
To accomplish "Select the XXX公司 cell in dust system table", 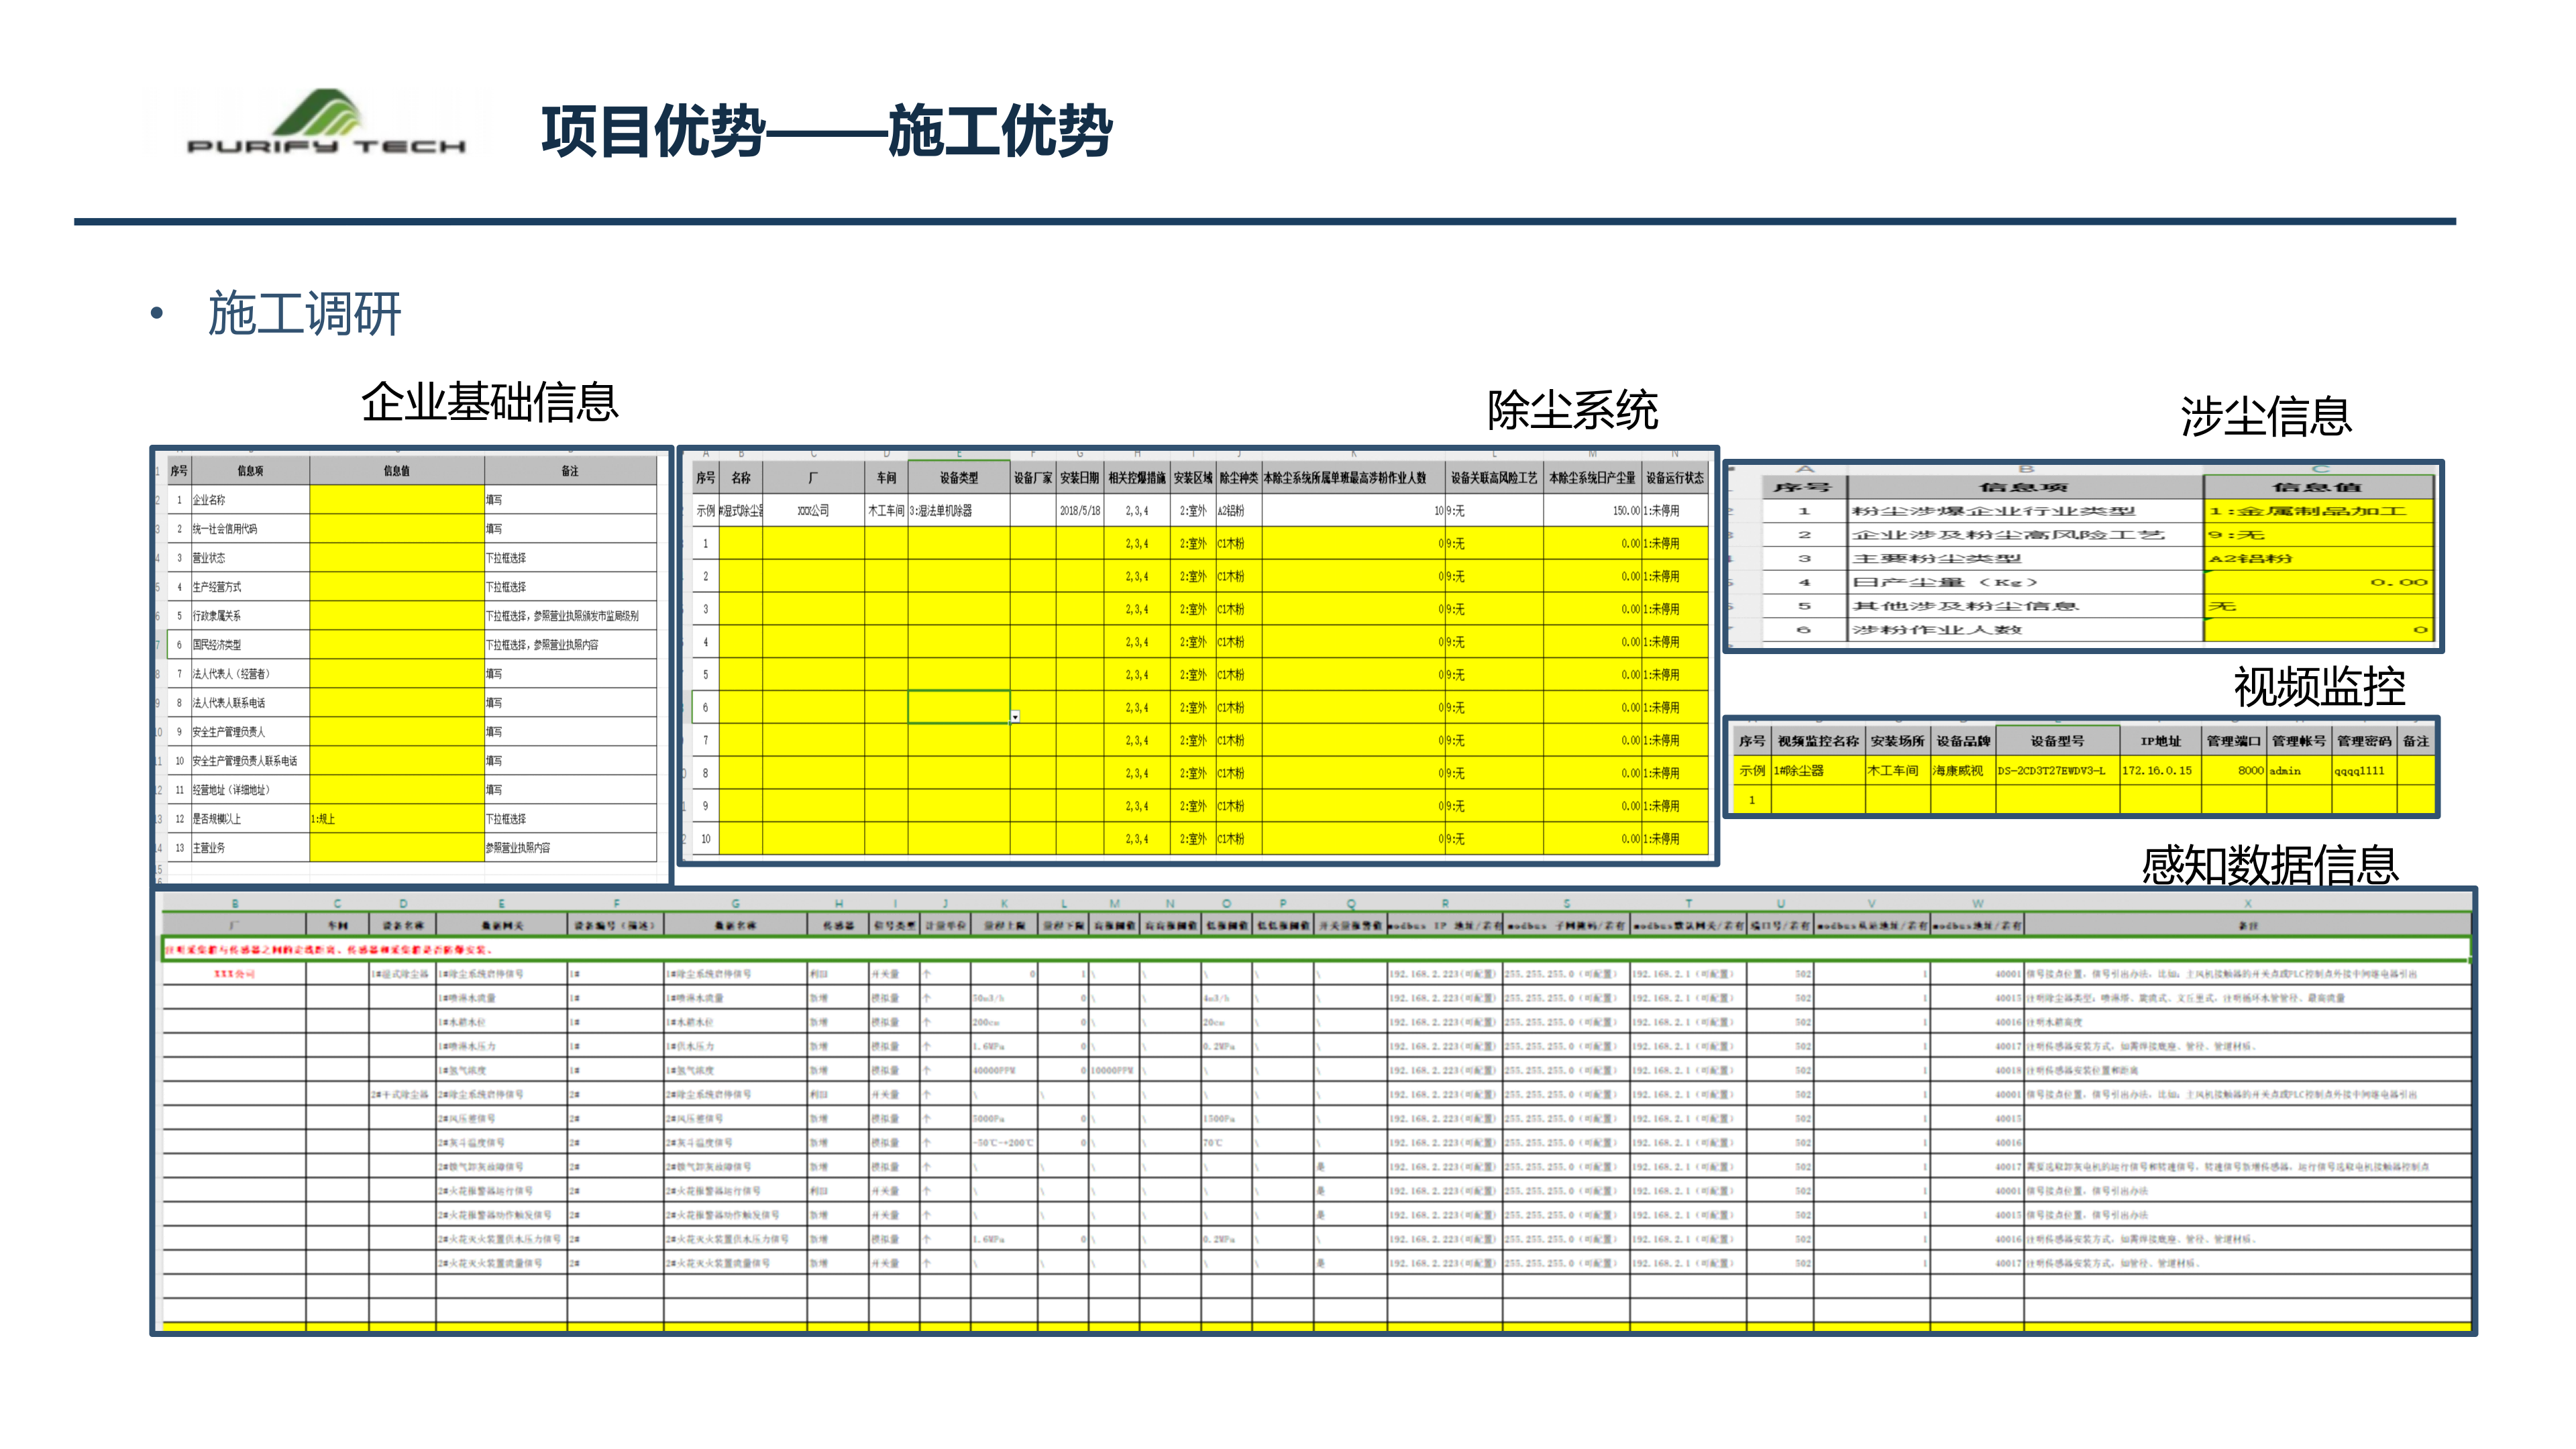I will [x=813, y=511].
